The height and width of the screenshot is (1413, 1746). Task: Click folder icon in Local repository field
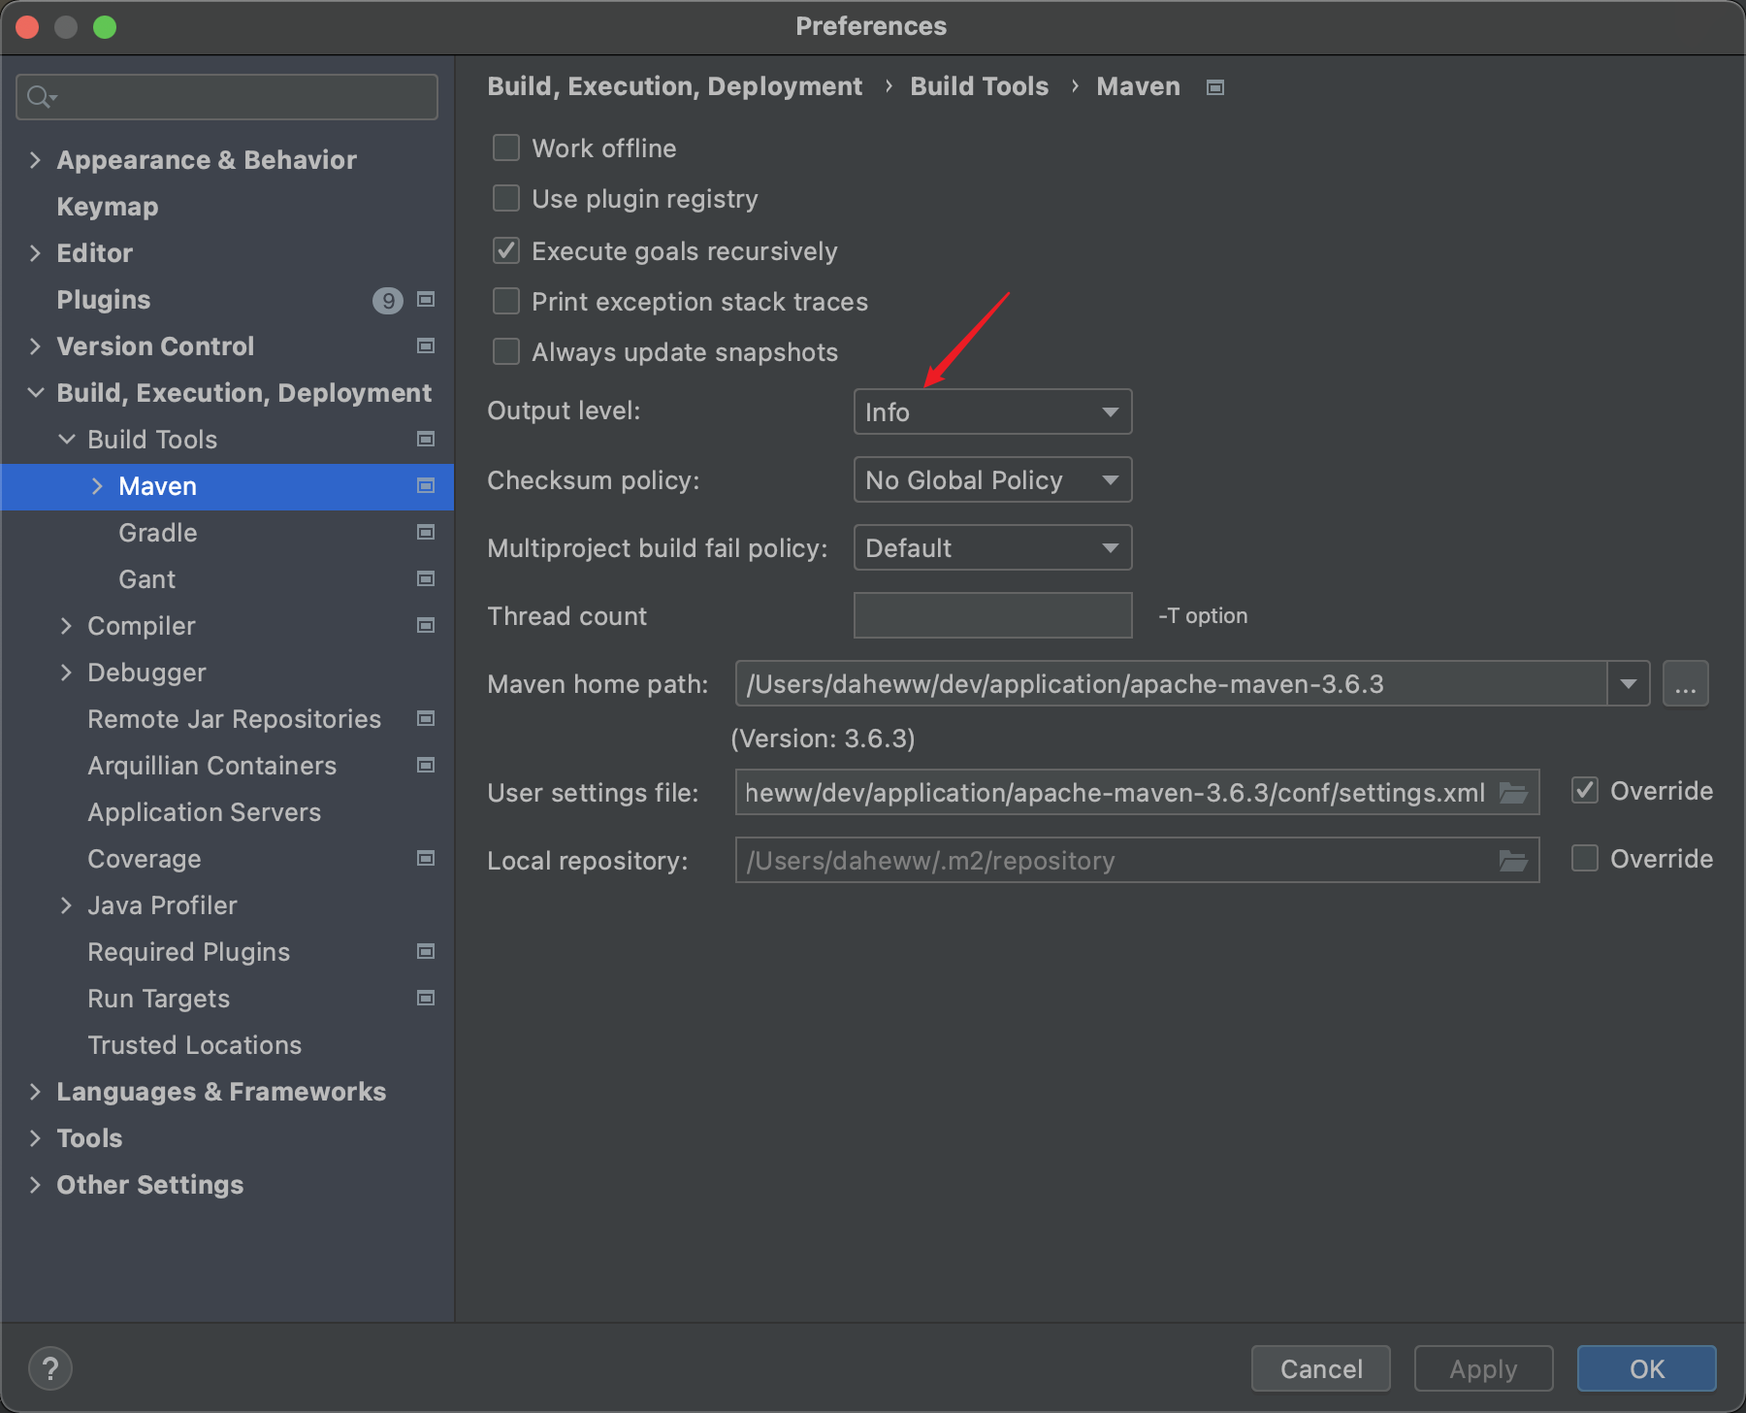pos(1513,861)
